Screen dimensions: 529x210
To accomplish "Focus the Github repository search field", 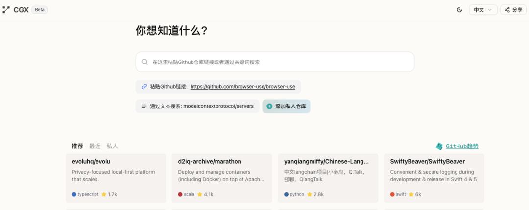I will (275, 62).
